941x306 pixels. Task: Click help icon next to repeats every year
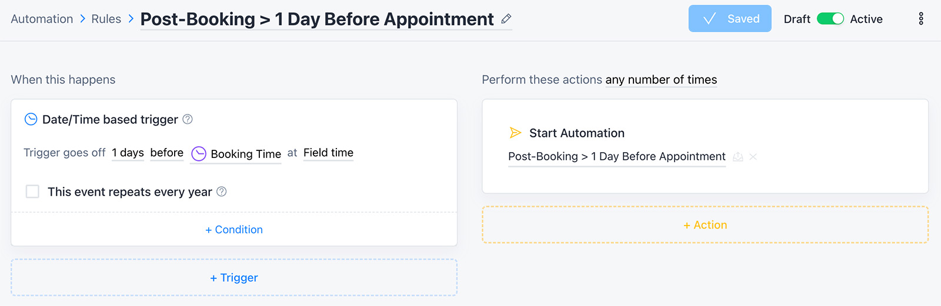[222, 191]
